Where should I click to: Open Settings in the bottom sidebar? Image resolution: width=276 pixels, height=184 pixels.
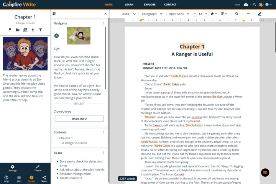(x=13, y=168)
